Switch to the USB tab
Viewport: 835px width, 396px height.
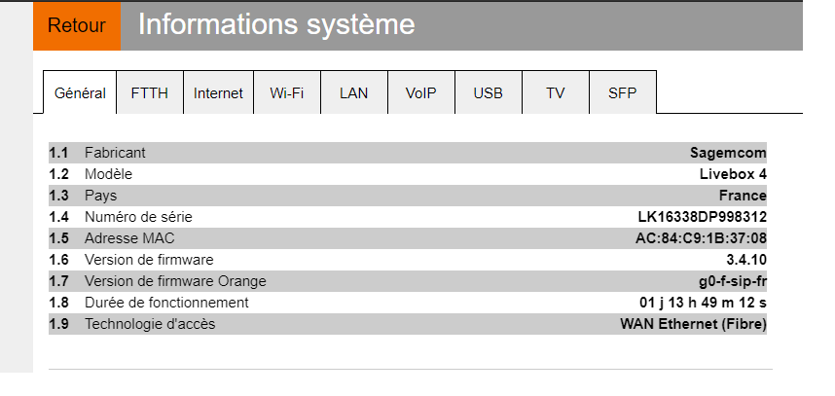click(488, 93)
